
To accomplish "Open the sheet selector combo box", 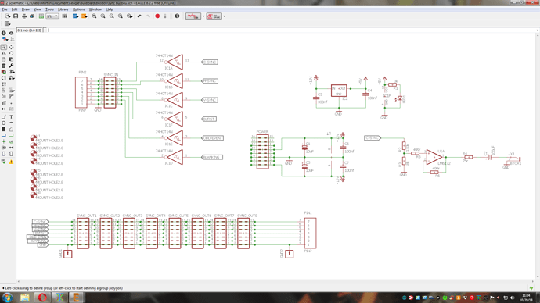I will point(52,16).
